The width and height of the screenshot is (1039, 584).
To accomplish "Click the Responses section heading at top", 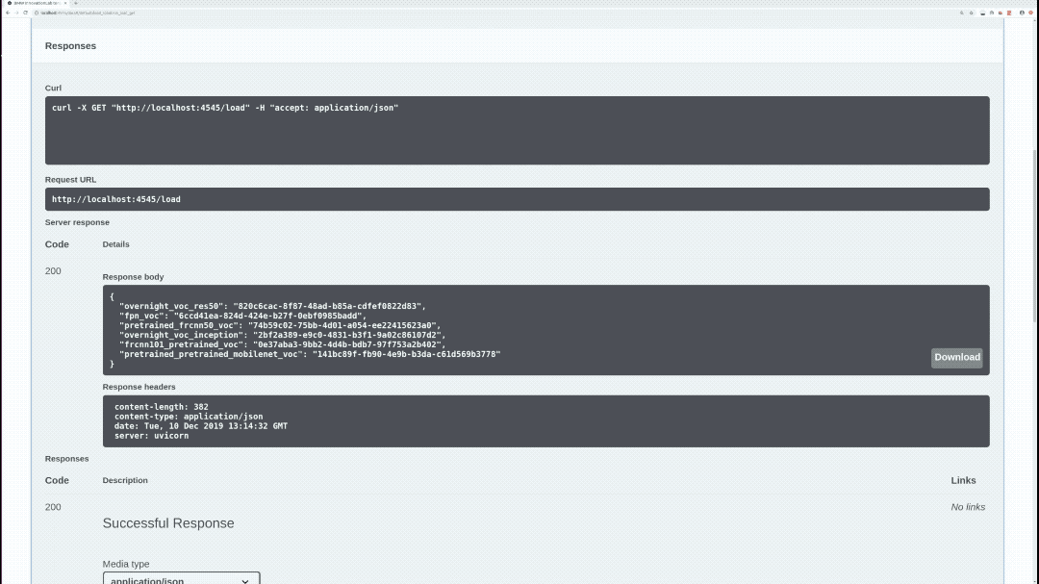I will coord(70,46).
